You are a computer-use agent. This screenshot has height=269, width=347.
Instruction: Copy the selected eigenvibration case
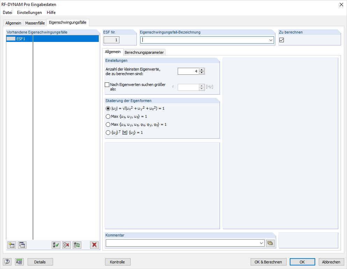click(22, 245)
